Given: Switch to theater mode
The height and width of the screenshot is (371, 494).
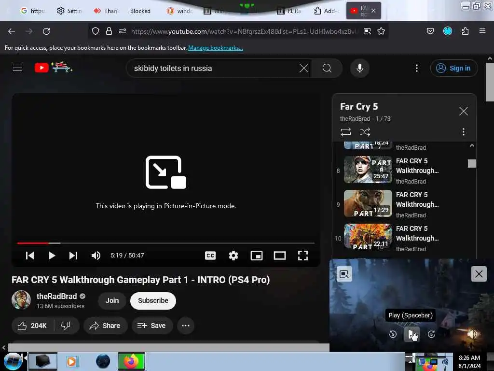Looking at the screenshot, I should (x=279, y=255).
